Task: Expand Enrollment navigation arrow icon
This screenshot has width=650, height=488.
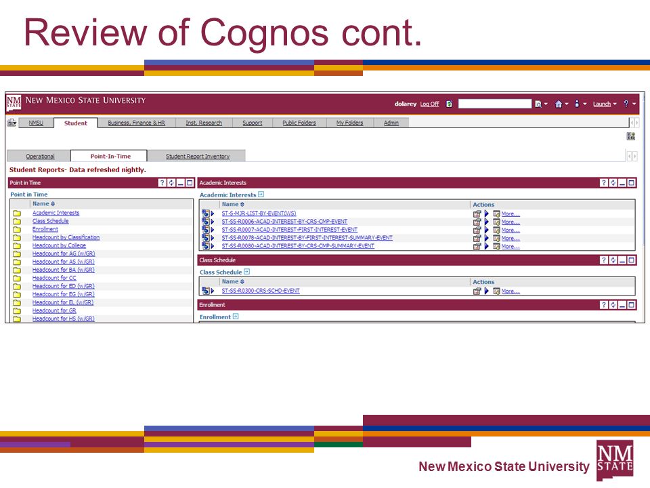Action: point(236,317)
